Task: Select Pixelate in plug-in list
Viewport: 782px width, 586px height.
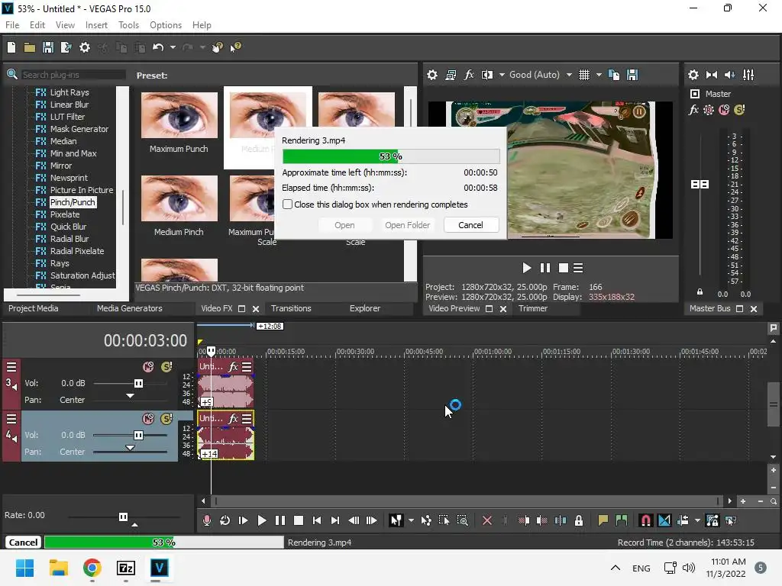Action: (65, 214)
